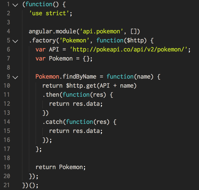Screen dimensions: 199x190
Task: Click the var keyword on line 7
Action: click(x=41, y=59)
